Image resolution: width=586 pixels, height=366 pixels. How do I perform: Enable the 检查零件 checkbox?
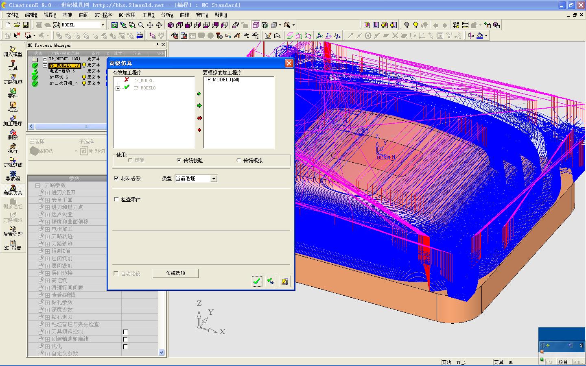click(117, 199)
